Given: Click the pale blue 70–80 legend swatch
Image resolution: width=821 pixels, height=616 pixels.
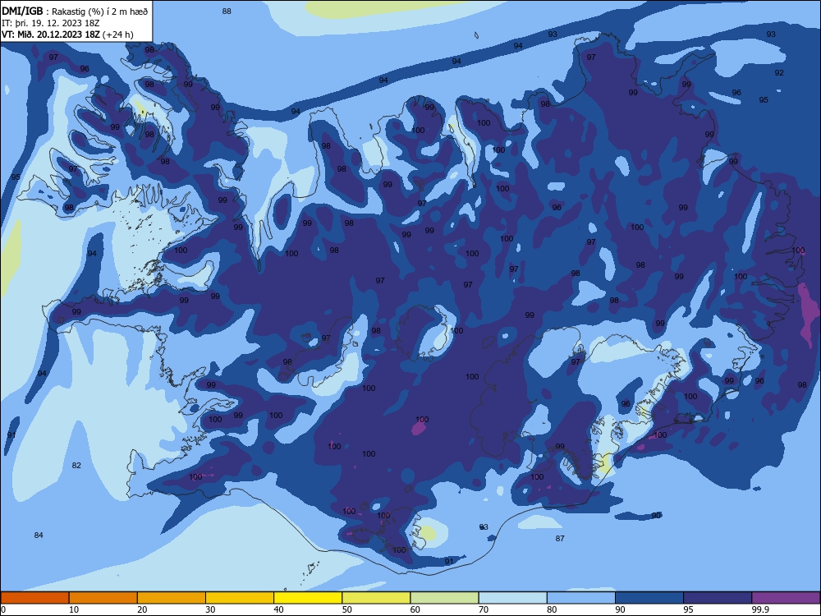Looking at the screenshot, I should click(x=513, y=598).
